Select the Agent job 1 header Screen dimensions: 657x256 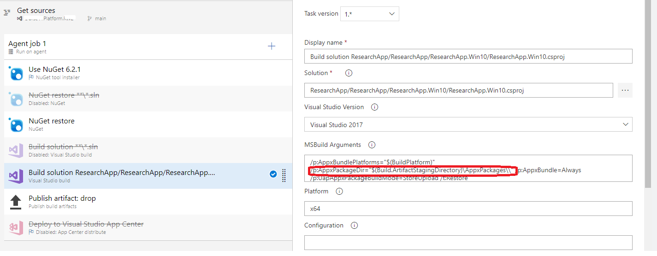pyautogui.click(x=148, y=47)
